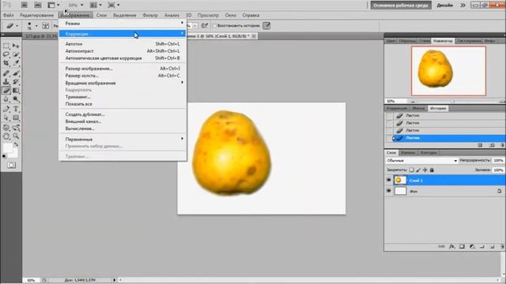506x284 pixels.
Task: Hide the Фон layer
Action: (388, 191)
